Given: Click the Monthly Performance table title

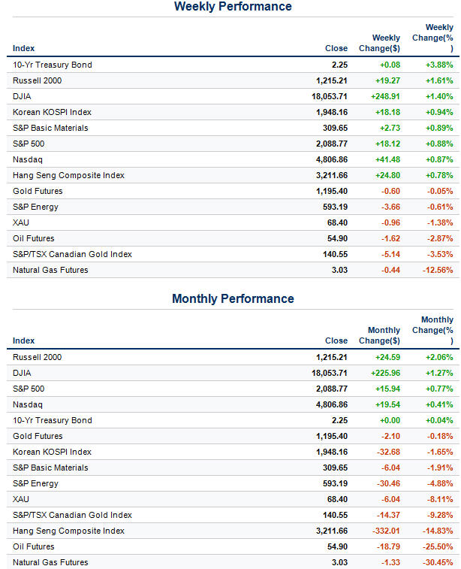Looking at the screenshot, I should coord(233,299).
